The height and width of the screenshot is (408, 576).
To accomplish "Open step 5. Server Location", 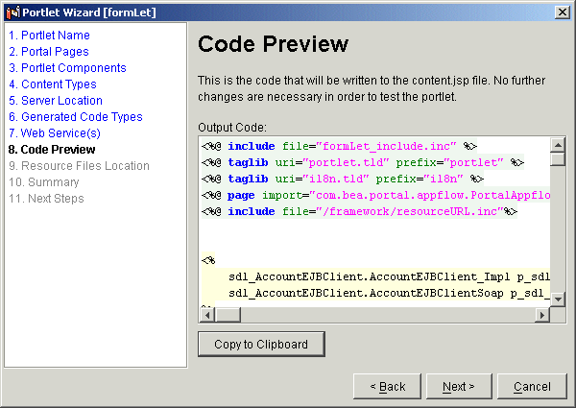I will point(56,101).
